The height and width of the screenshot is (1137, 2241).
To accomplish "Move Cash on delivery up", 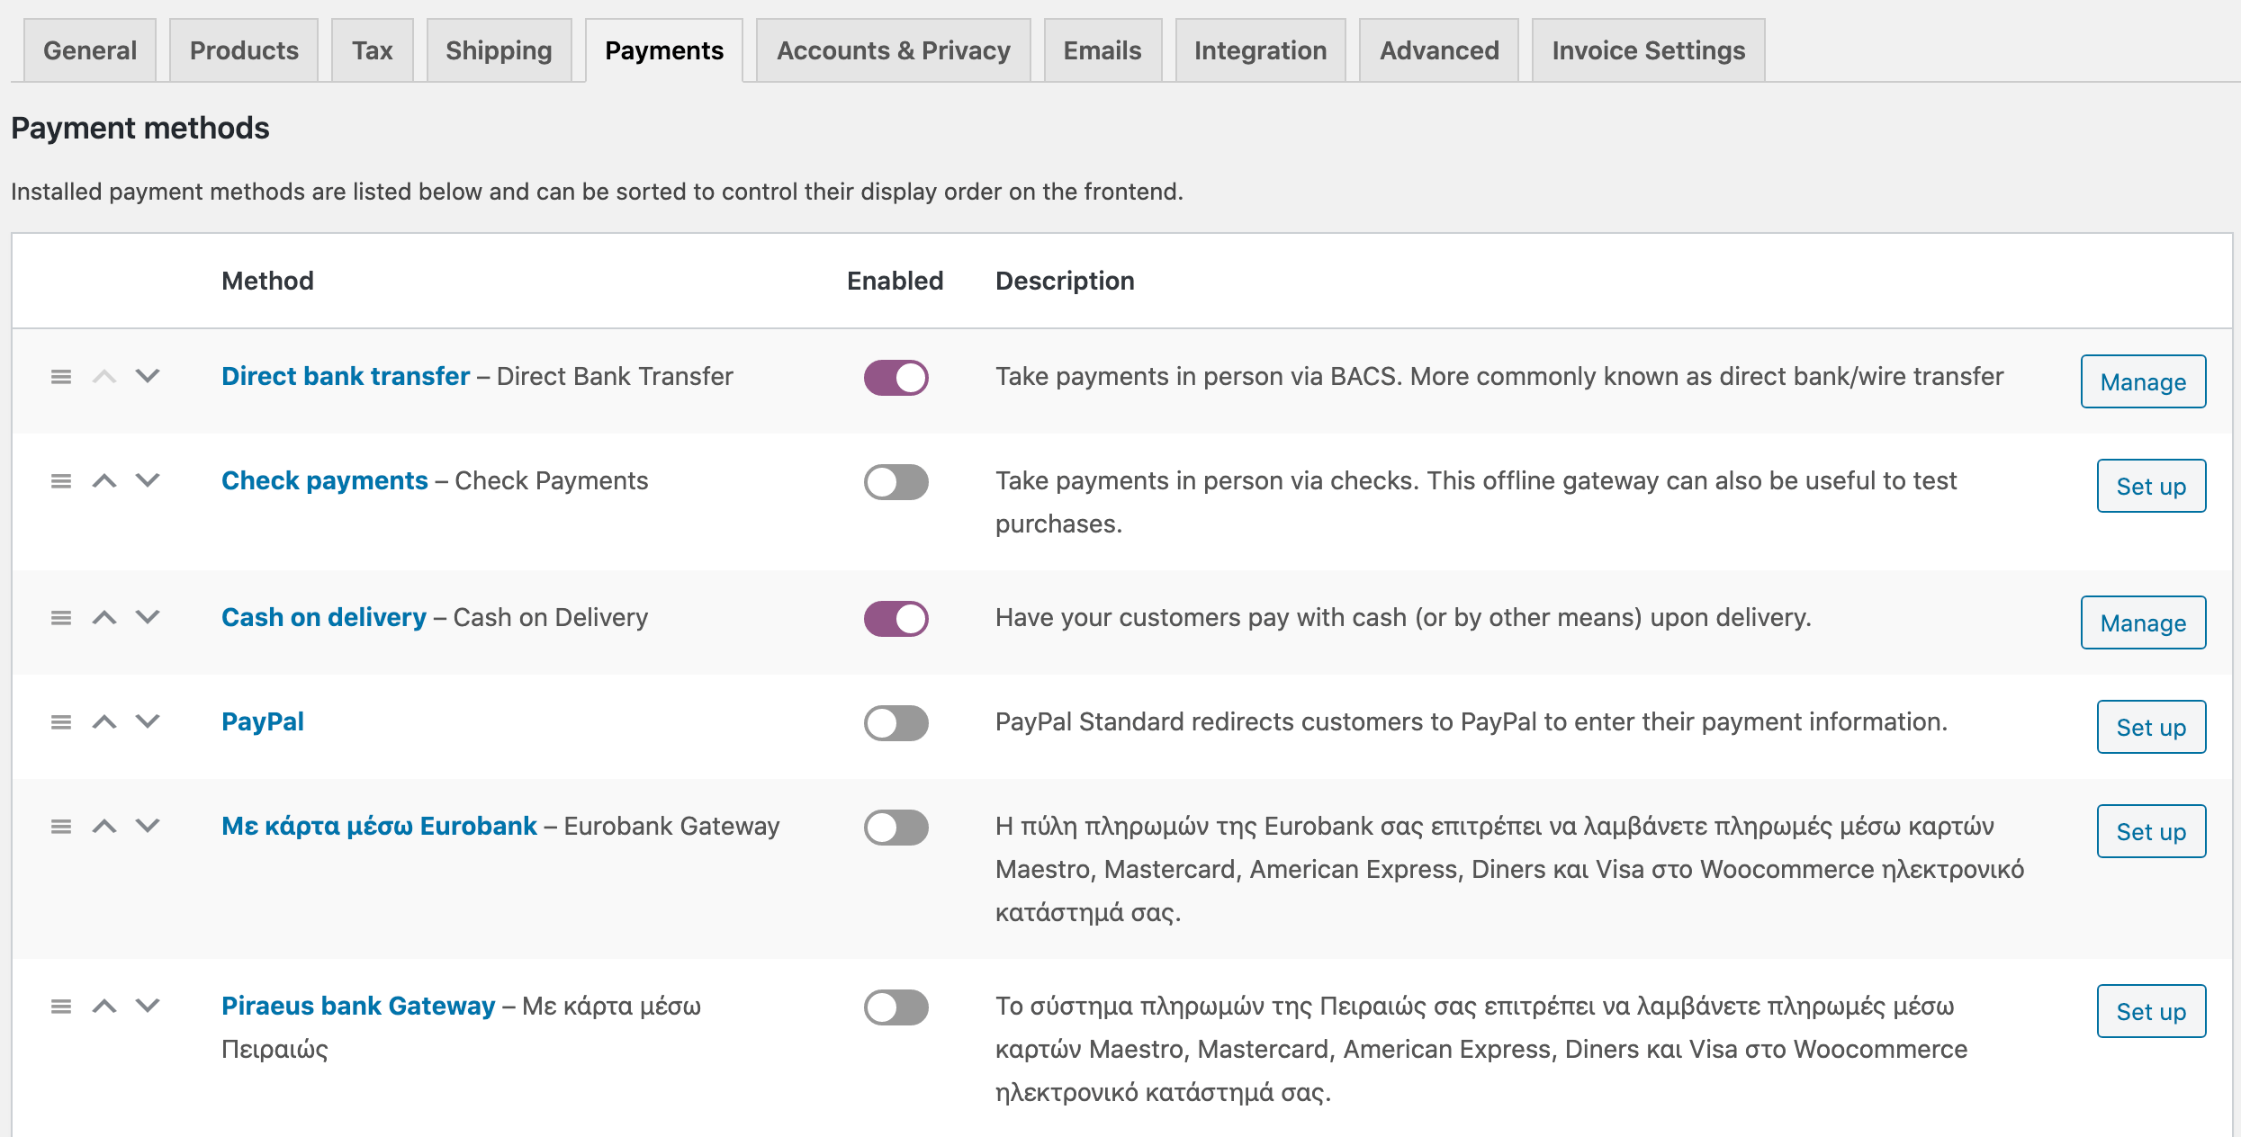I will [104, 617].
